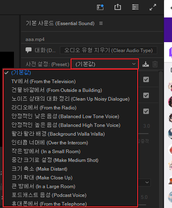Toggle the third checkbox beside the preset list
Screen dimensions: 172x208
[146, 111]
